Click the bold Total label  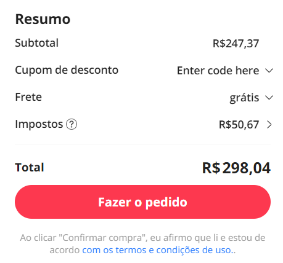[30, 167]
